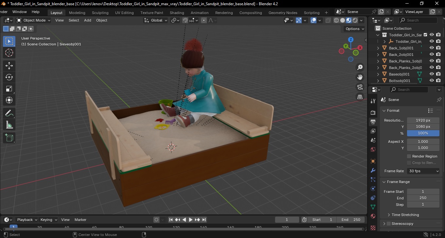Select the Add Cube tool
This screenshot has width=445, height=238.
click(x=9, y=138)
